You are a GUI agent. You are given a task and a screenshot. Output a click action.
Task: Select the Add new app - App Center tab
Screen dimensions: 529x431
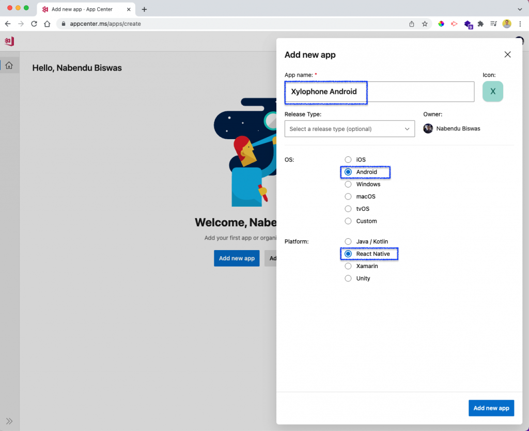[x=86, y=9]
